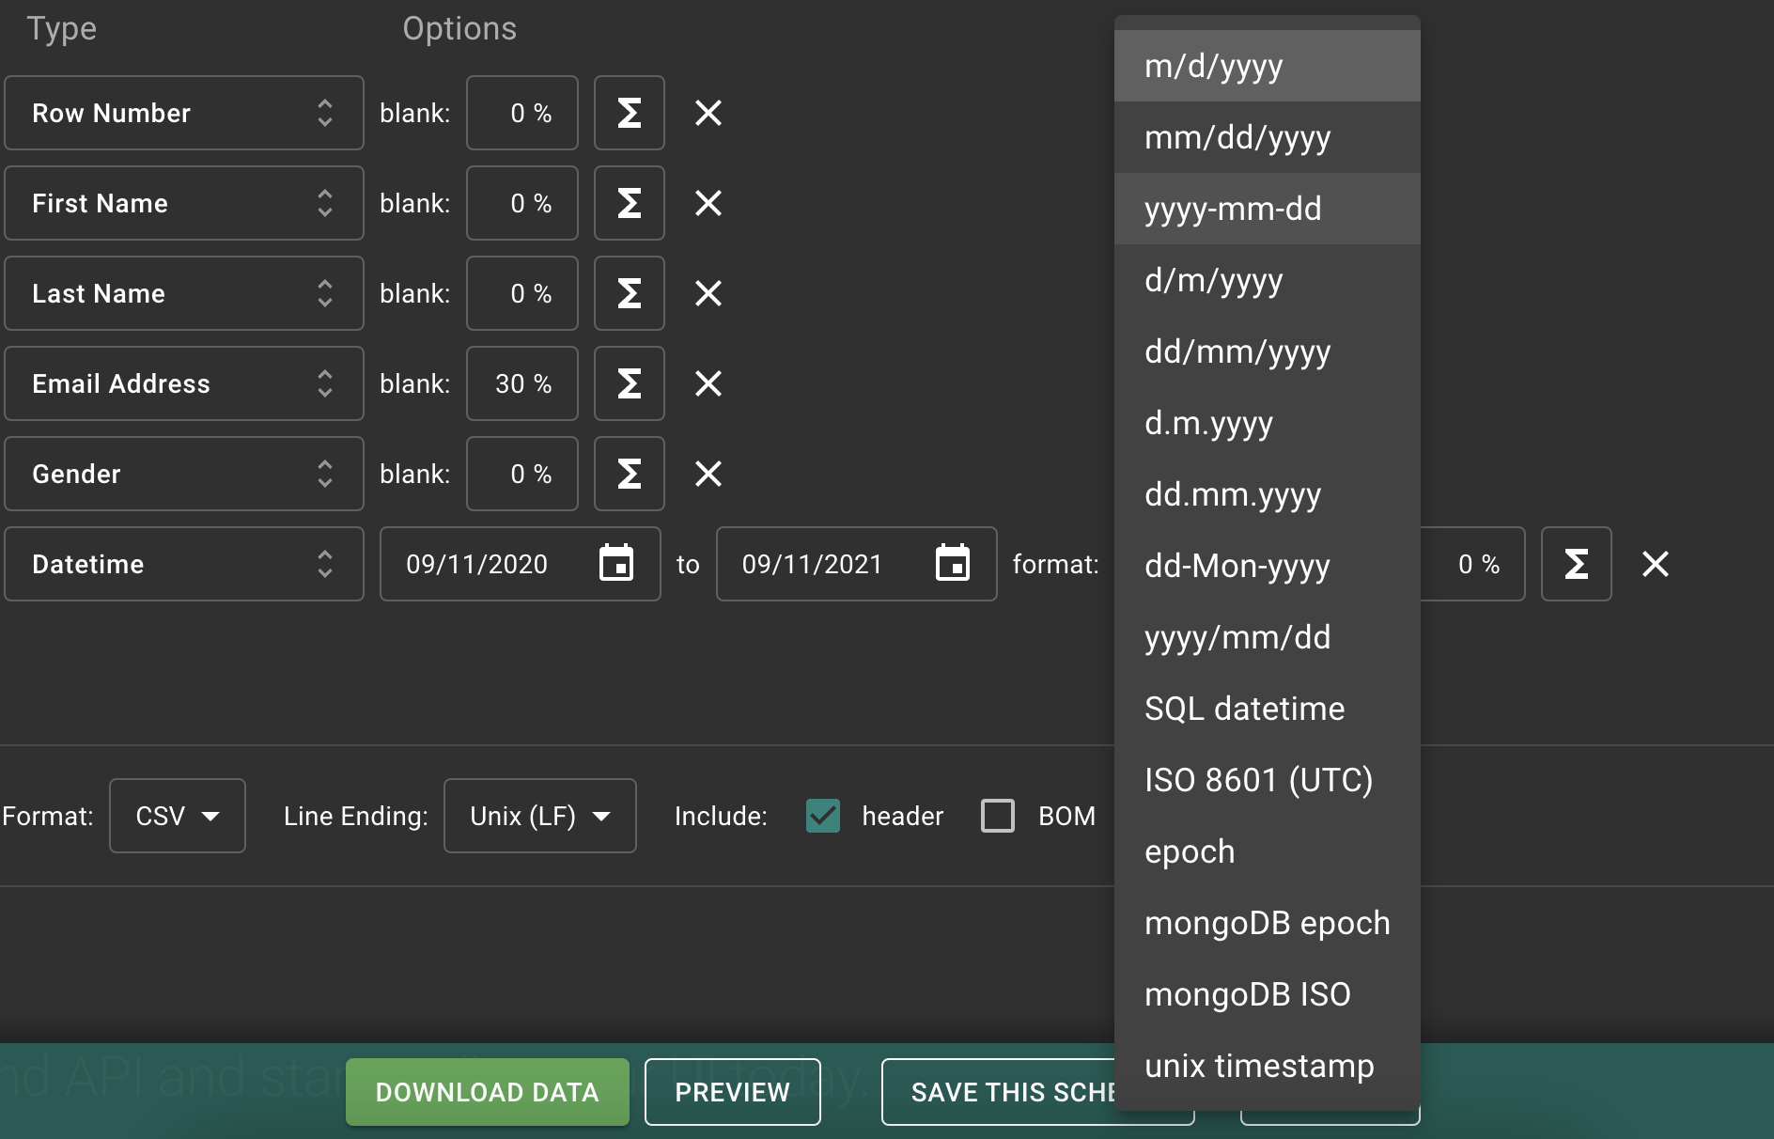Image resolution: width=1774 pixels, height=1139 pixels.
Task: Select dd.mm.yyyy date format
Action: click(1268, 494)
